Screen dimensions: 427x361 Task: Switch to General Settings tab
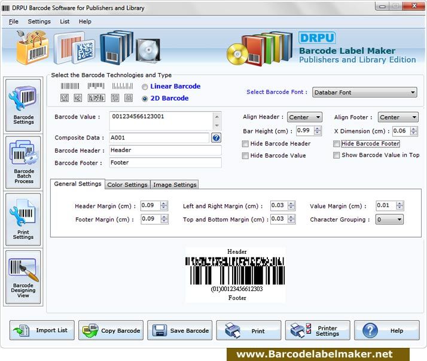pos(78,184)
